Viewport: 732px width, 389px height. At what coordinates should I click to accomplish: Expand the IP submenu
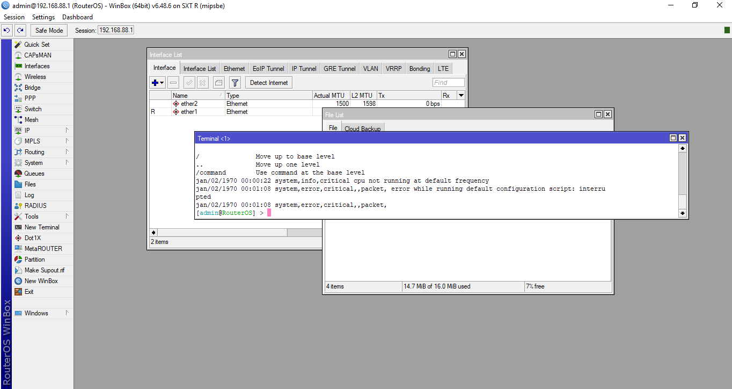[67, 131]
